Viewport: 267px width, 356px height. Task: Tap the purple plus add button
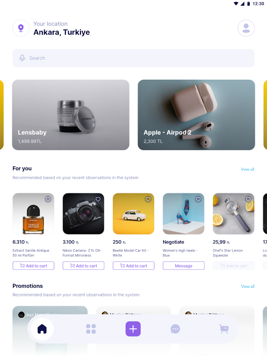pyautogui.click(x=133, y=329)
